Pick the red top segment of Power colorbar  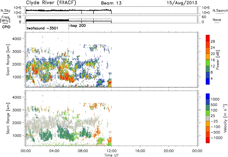pyautogui.click(x=208, y=38)
